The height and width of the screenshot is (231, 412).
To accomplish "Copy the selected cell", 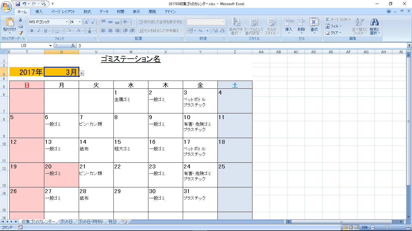I will click(x=21, y=26).
